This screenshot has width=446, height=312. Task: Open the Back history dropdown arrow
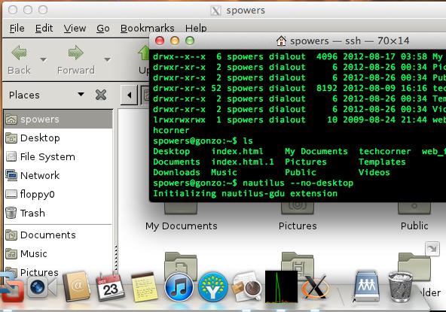pos(43,59)
